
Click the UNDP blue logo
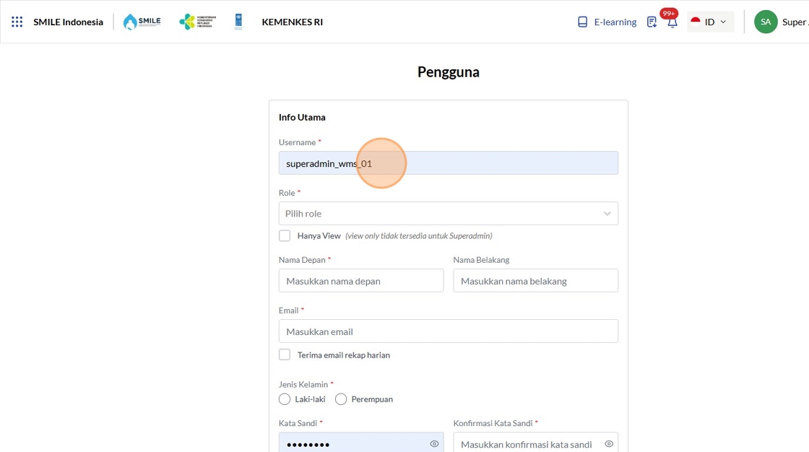(x=238, y=22)
